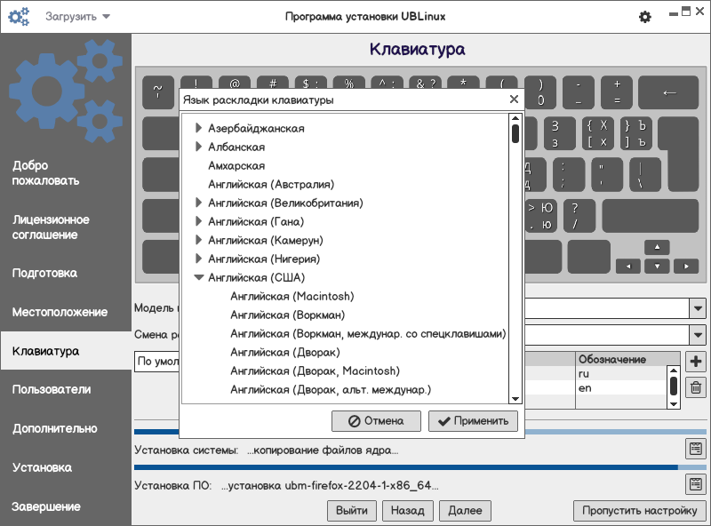Select Английская (Дворак) layout
711x526 pixels.
tap(285, 352)
